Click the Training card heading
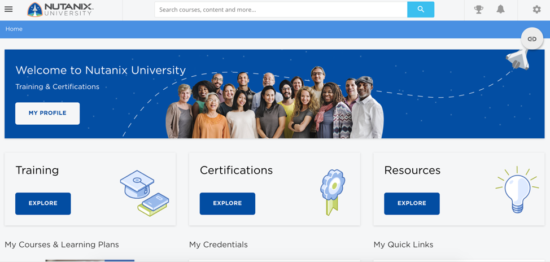550x262 pixels. [37, 171]
